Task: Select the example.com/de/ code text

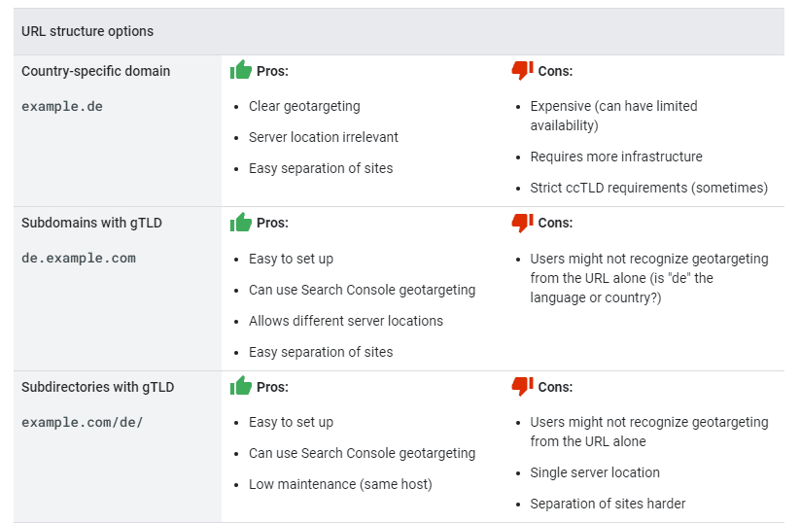Action: point(83,423)
